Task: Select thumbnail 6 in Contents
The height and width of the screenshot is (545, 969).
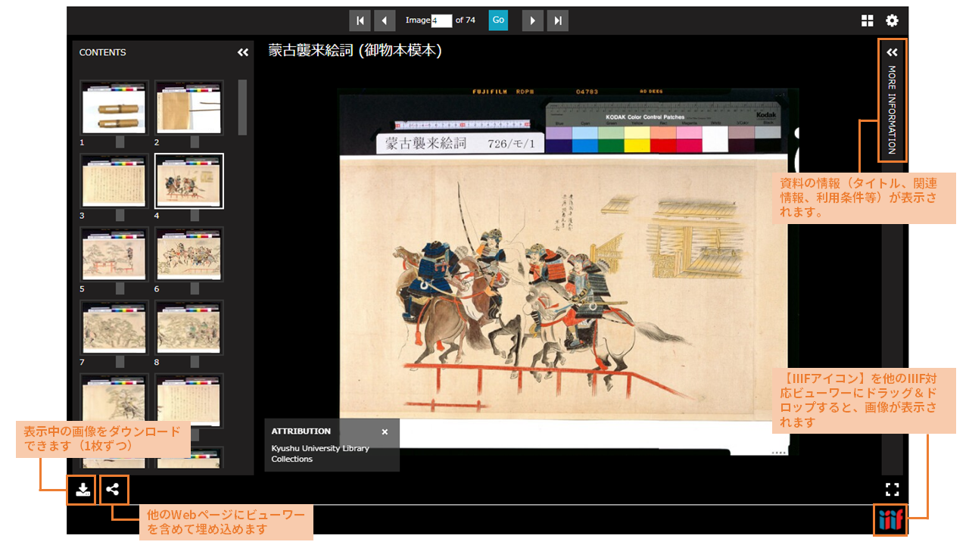Action: coord(189,254)
